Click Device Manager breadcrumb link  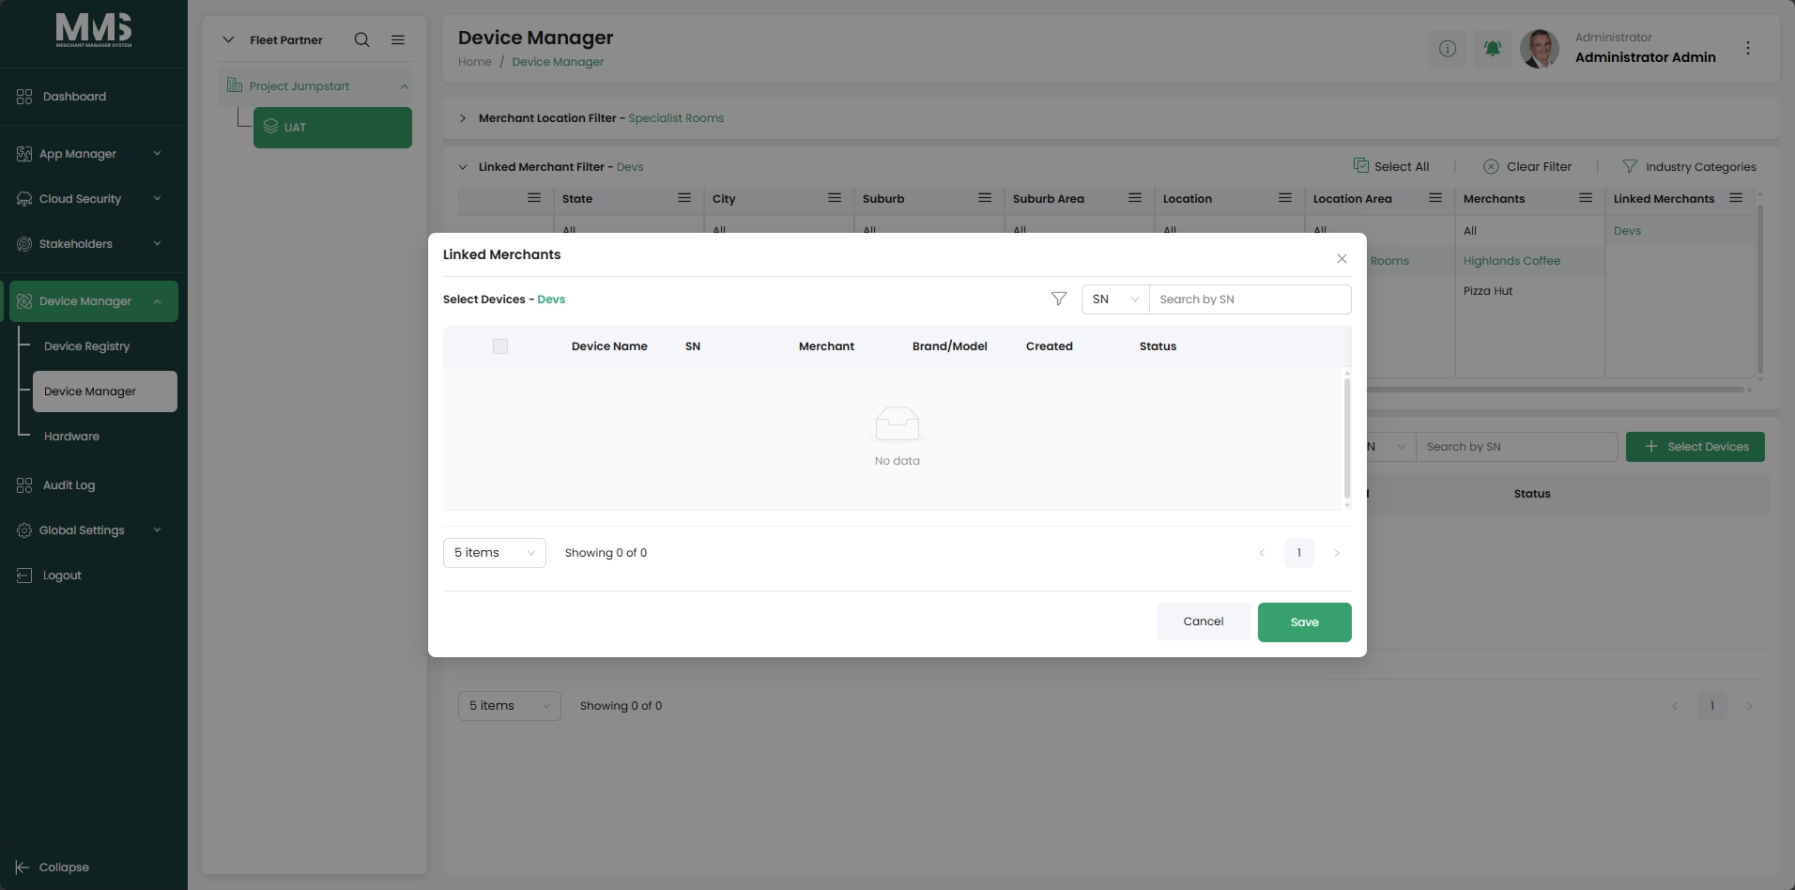click(558, 62)
